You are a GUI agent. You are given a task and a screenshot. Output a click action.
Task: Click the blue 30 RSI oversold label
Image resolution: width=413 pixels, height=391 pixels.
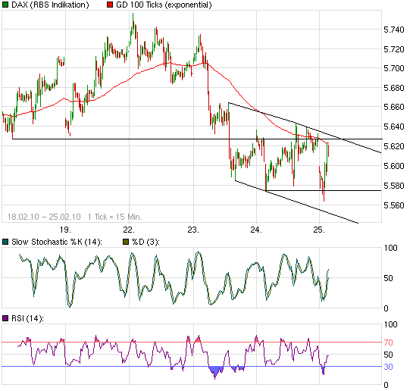388,367
